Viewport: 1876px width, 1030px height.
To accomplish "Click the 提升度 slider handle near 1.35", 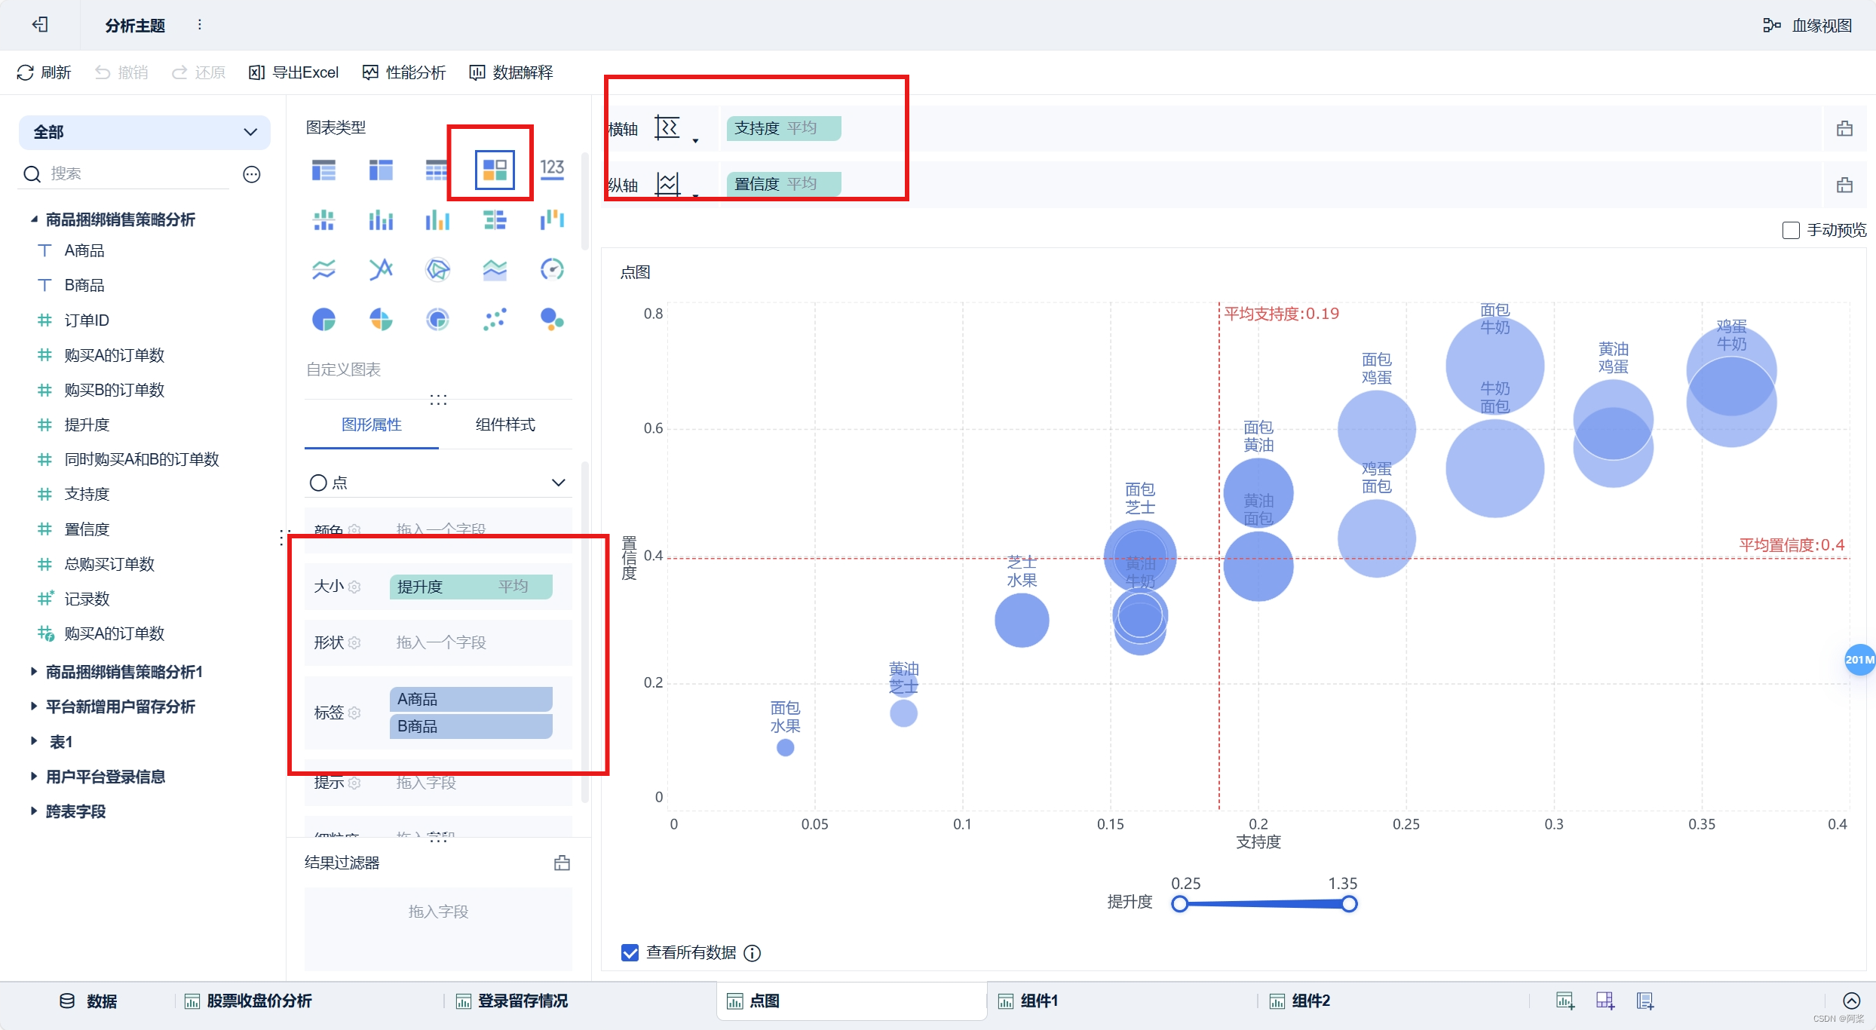I will (1349, 903).
